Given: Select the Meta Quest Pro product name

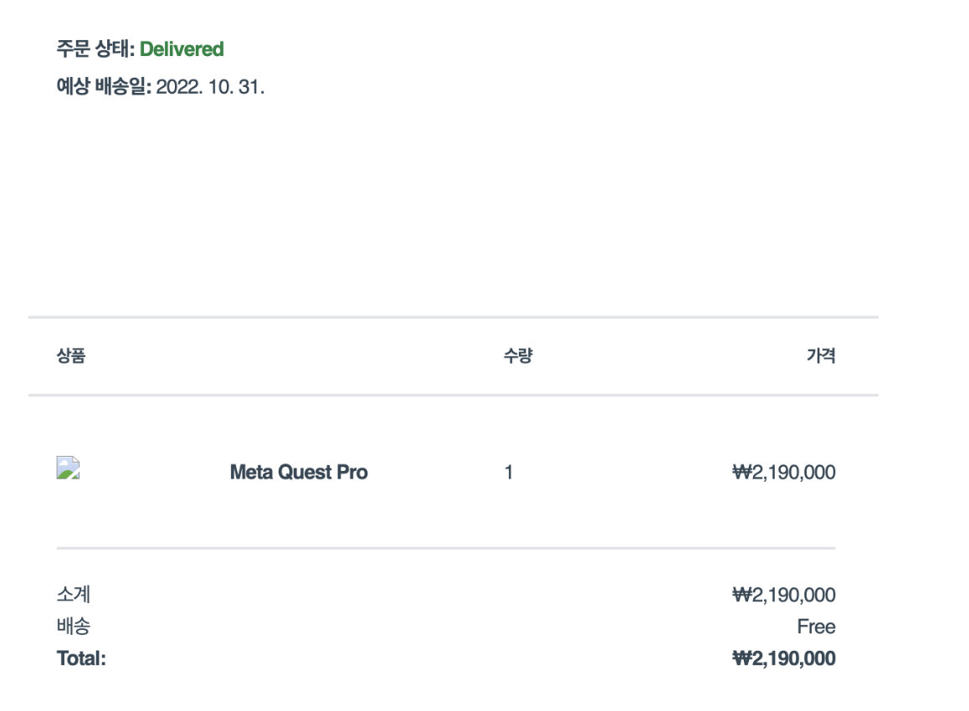Looking at the screenshot, I should [x=299, y=473].
